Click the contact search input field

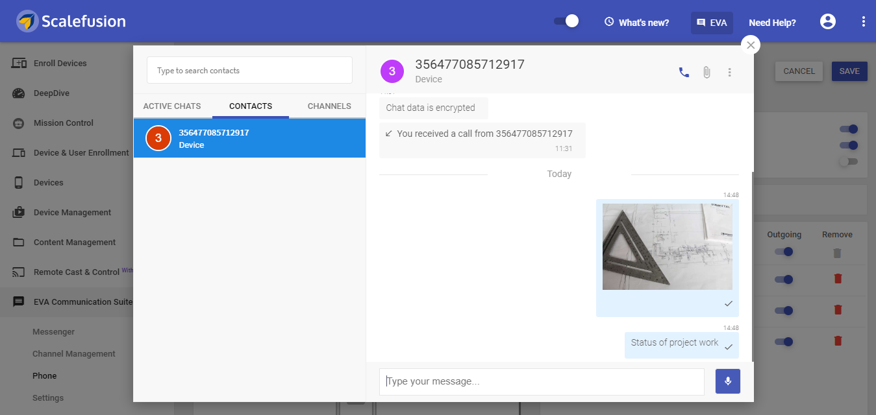(249, 69)
